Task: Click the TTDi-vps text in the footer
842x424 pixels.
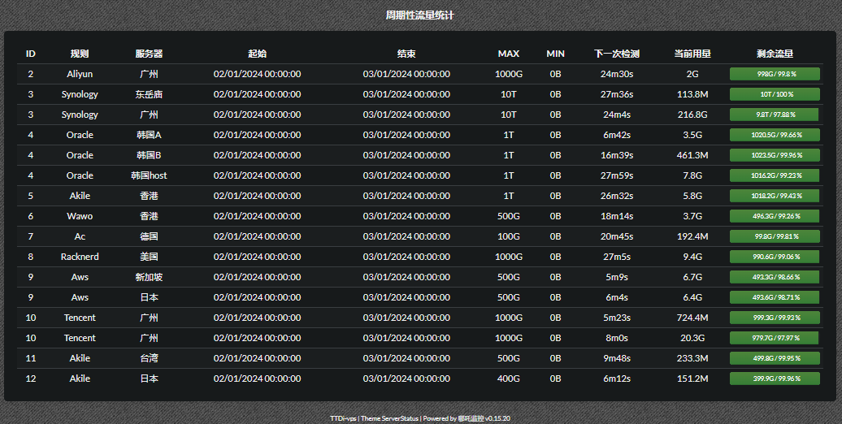Action: 343,418
